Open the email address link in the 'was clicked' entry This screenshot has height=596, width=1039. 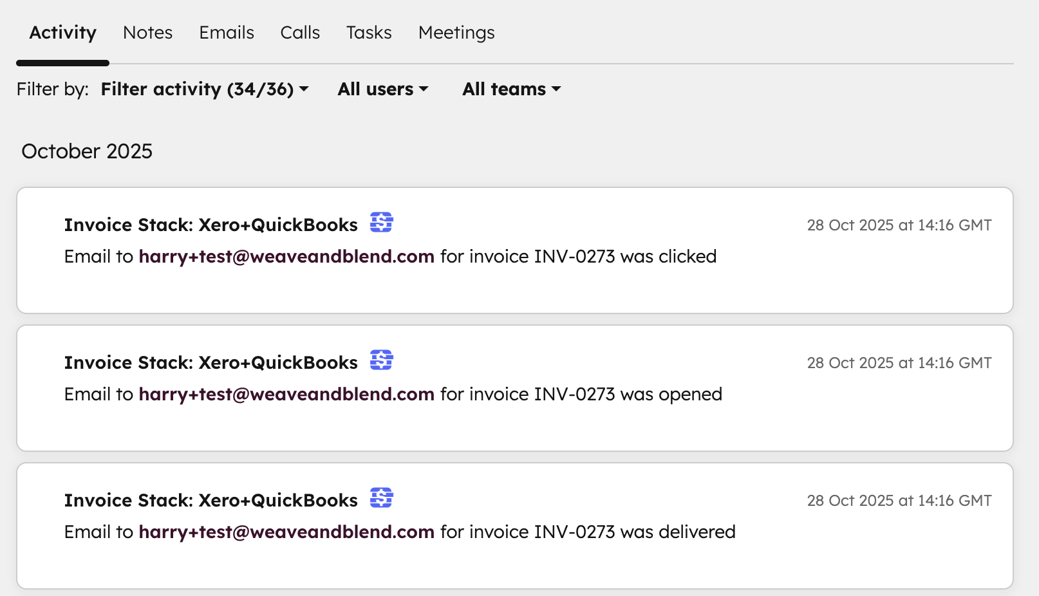pyautogui.click(x=286, y=257)
